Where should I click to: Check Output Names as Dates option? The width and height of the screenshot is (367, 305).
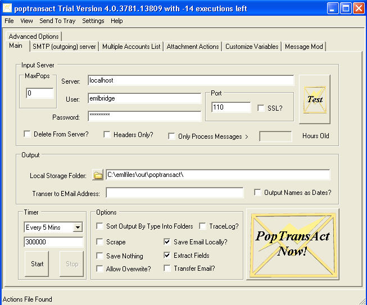pyautogui.click(x=257, y=193)
